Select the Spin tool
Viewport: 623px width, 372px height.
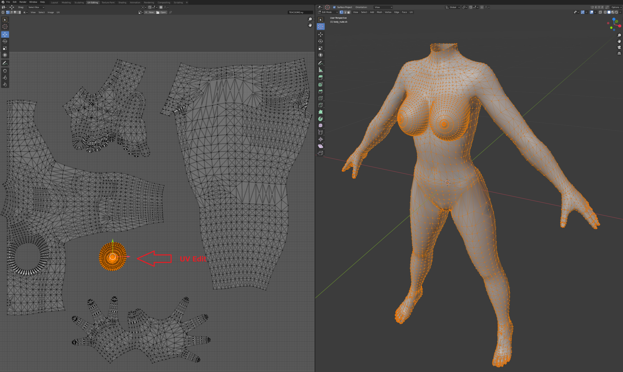coord(321,119)
